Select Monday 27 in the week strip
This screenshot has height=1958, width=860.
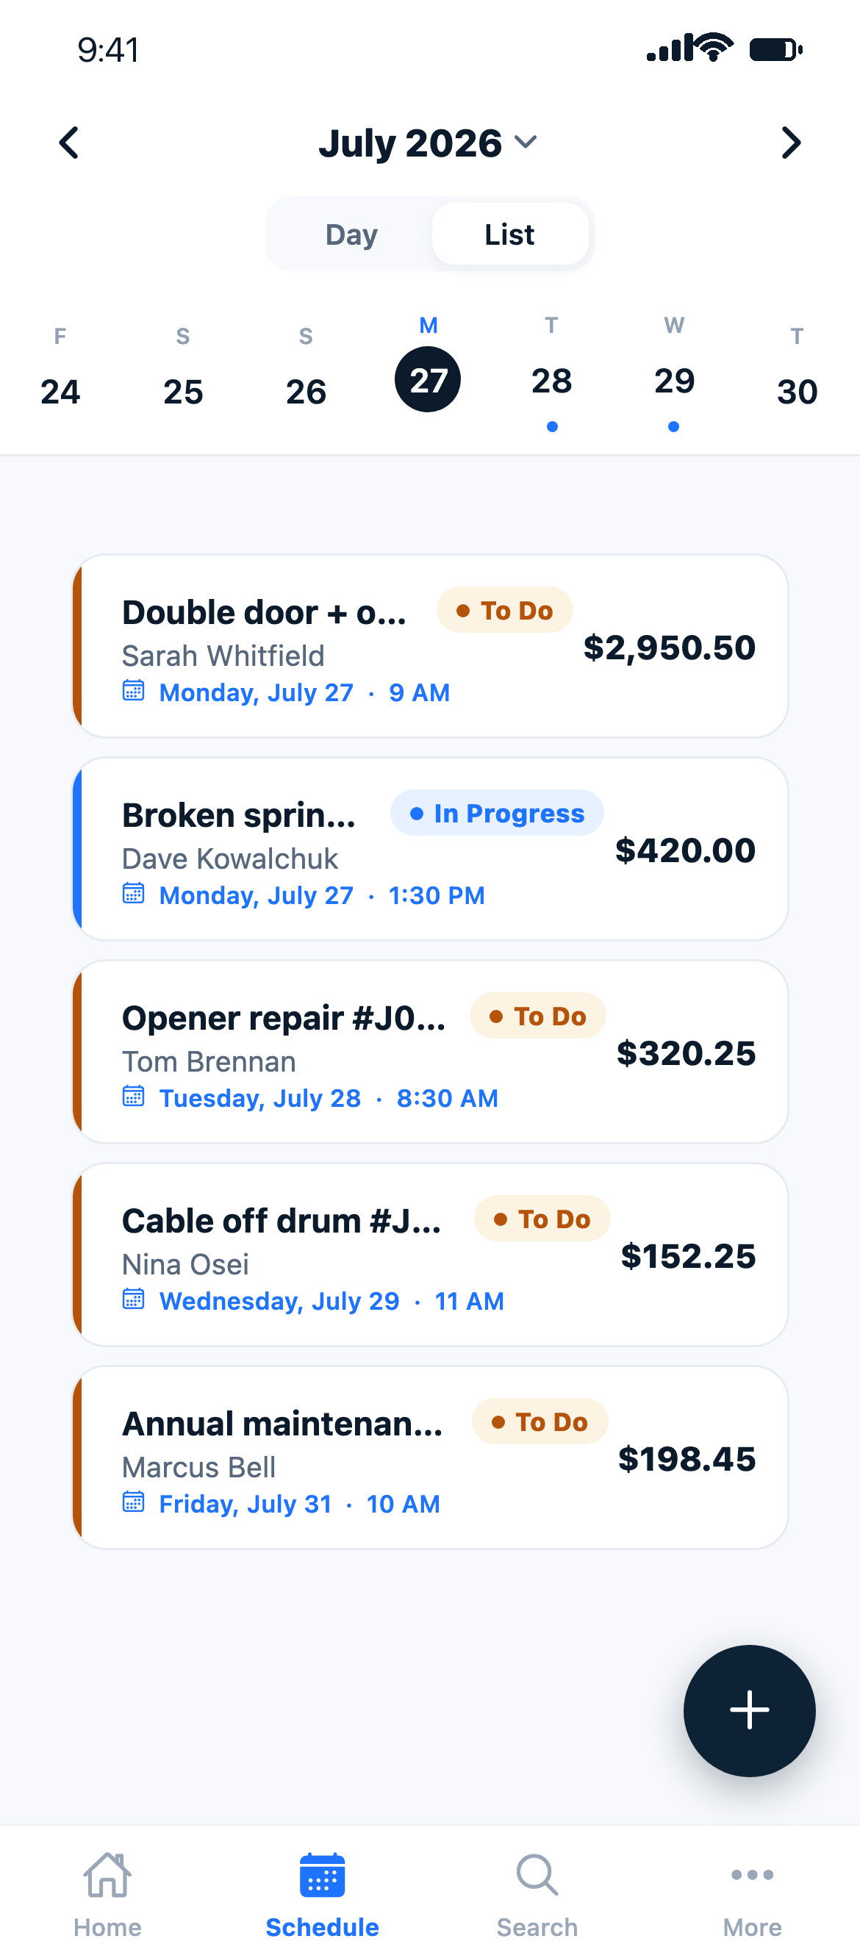coord(427,379)
